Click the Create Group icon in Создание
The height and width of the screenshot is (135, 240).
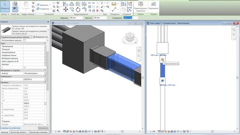129,4
